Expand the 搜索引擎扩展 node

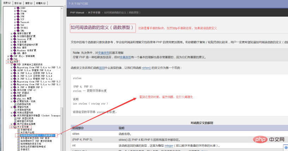pyautogui.click(x=12, y=34)
